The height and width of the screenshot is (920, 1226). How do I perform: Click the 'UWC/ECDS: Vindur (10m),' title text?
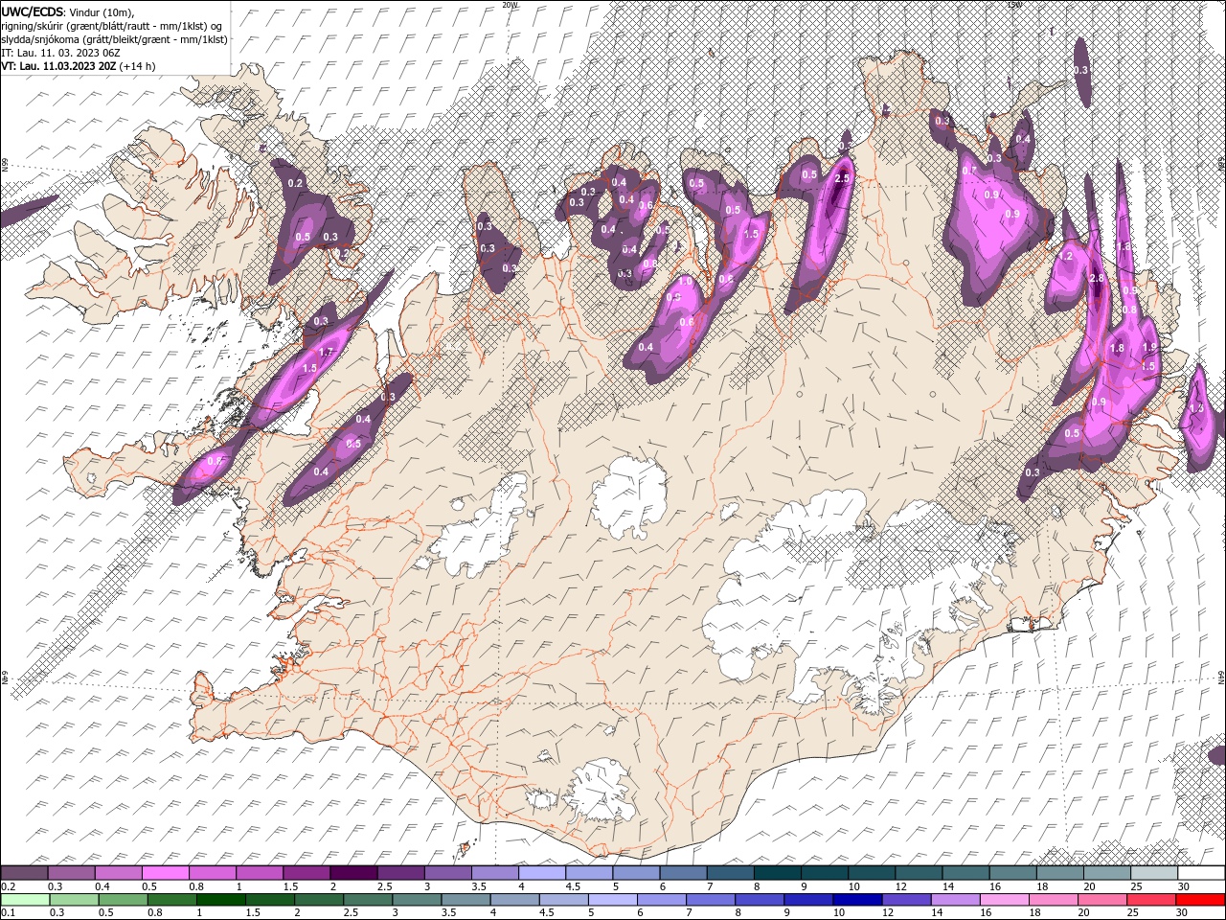coord(68,11)
